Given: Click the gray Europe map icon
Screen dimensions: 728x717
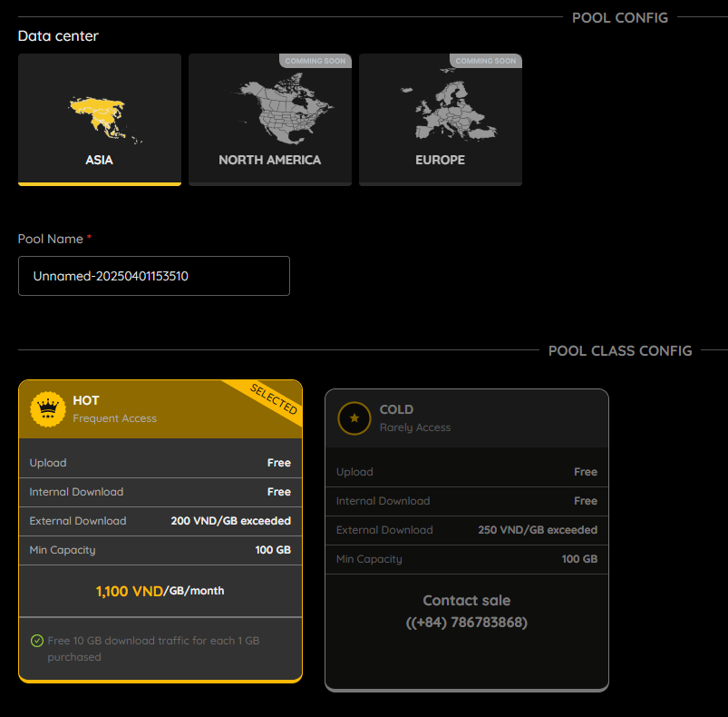Looking at the screenshot, I should coord(449,104).
